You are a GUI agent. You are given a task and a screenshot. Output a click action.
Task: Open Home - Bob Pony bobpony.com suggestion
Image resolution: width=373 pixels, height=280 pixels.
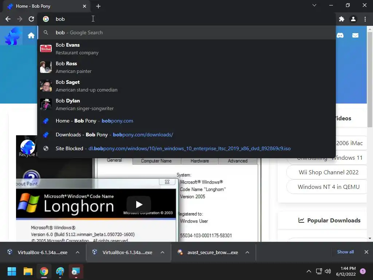187,121
